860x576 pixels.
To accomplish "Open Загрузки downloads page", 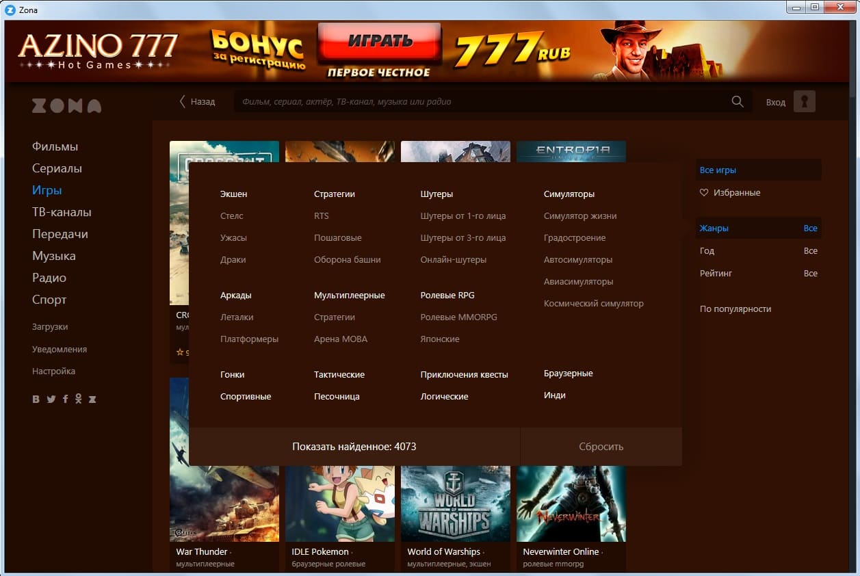I will [x=50, y=327].
